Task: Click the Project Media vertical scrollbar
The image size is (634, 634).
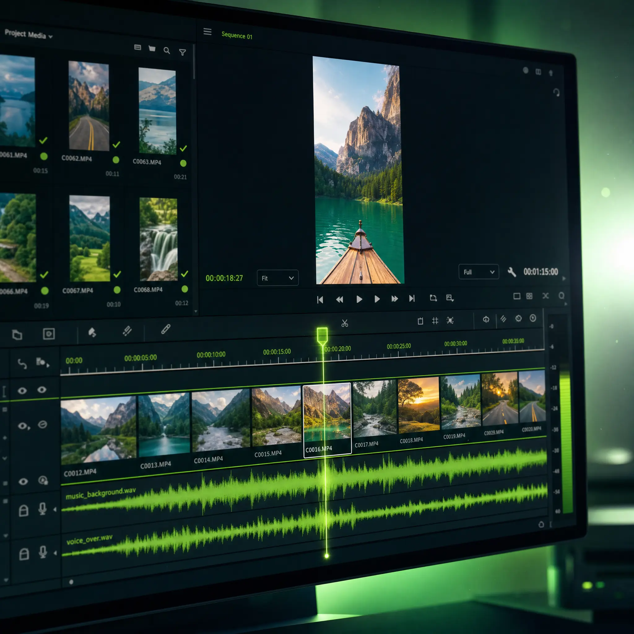Action: [x=194, y=62]
